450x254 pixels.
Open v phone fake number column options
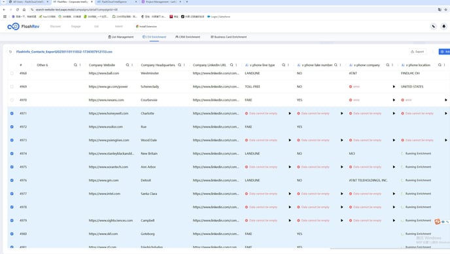click(340, 65)
